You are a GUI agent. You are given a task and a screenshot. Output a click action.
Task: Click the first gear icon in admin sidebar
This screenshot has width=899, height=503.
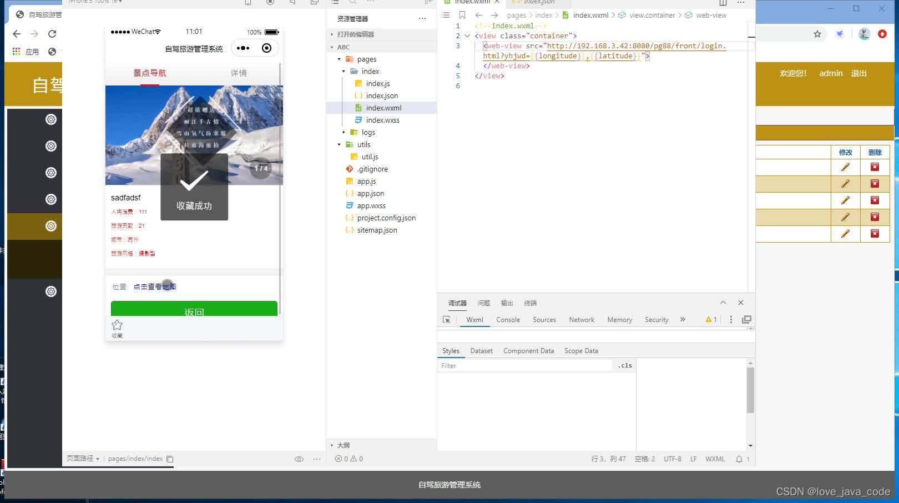(51, 119)
